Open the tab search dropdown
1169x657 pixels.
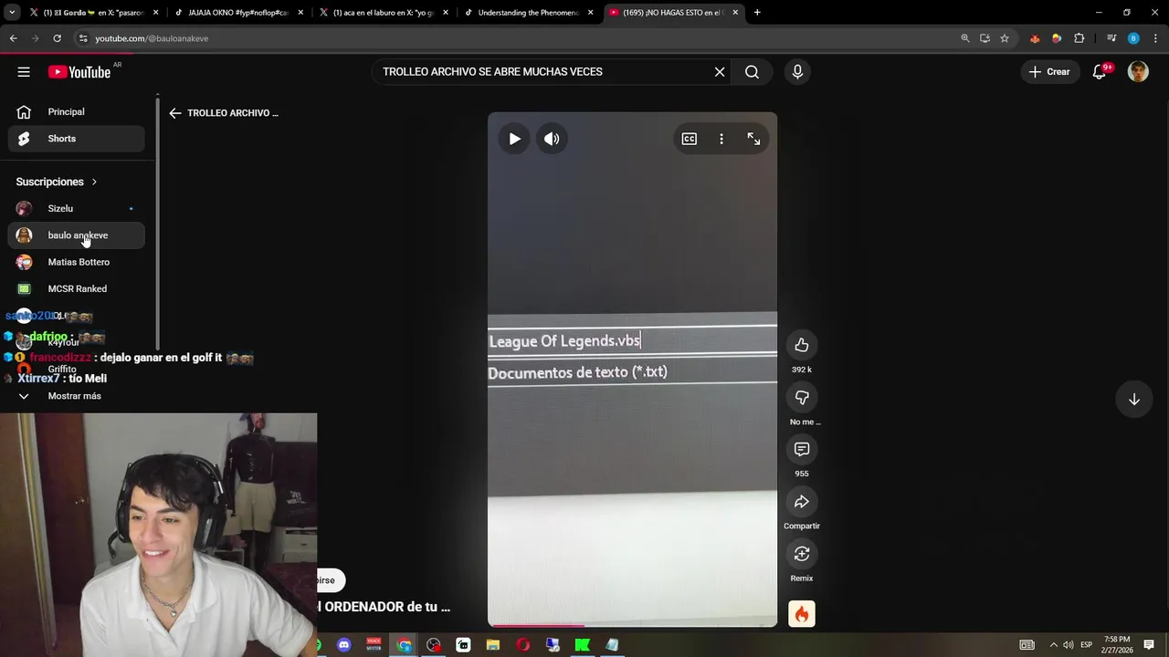click(x=12, y=13)
